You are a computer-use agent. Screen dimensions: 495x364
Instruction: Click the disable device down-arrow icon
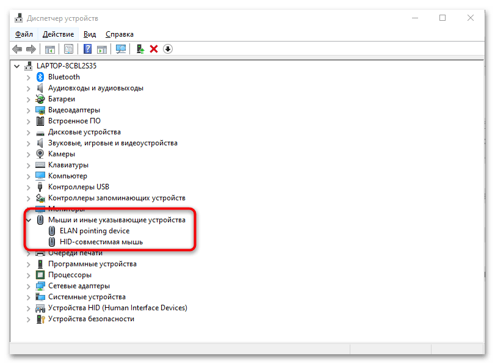click(168, 49)
